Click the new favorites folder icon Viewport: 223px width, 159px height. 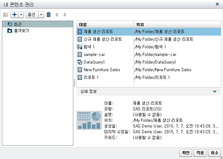(x=5, y=15)
